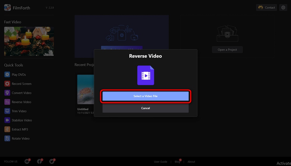The width and height of the screenshot is (291, 166).
Task: Open Twitter follow icon
Action: [52, 161]
